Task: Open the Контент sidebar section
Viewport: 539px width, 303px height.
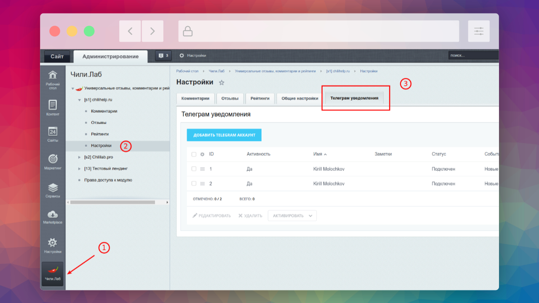Action: click(x=53, y=108)
